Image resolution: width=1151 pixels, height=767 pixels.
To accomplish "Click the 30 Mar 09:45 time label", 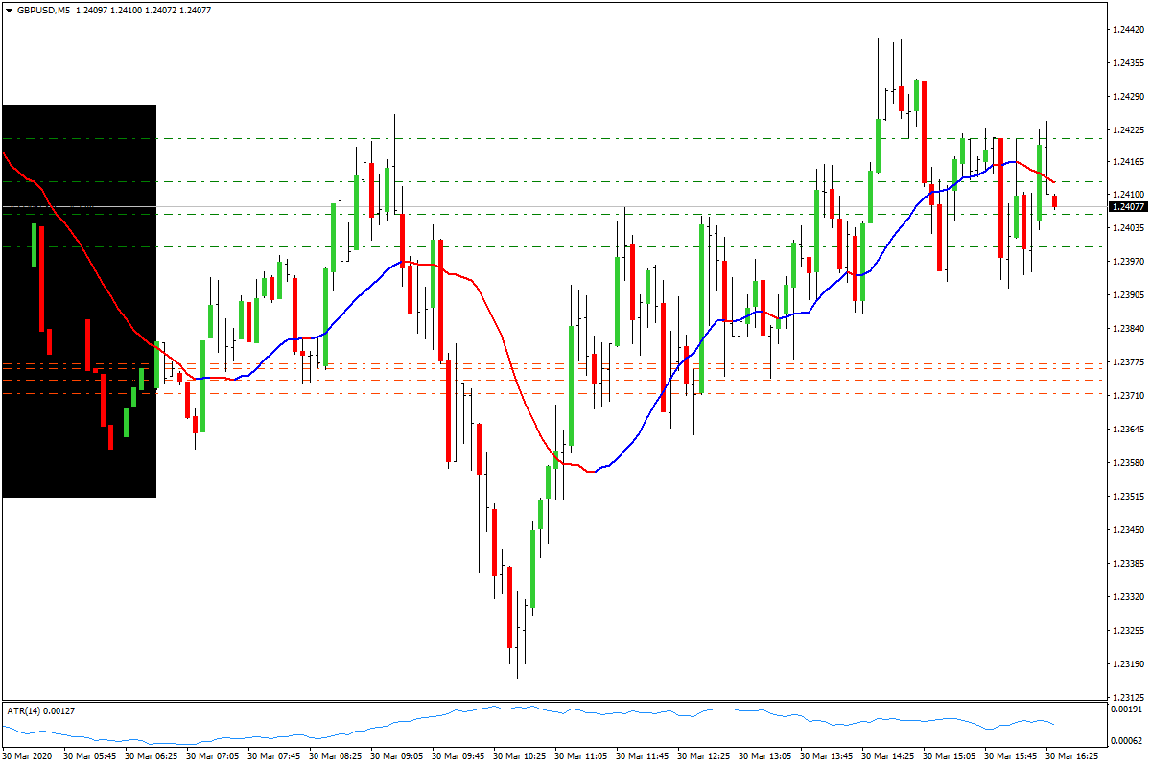I will pyautogui.click(x=458, y=756).
